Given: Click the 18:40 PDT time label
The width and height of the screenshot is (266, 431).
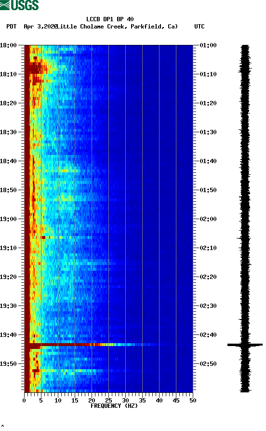Looking at the screenshot, I should click(8, 161).
